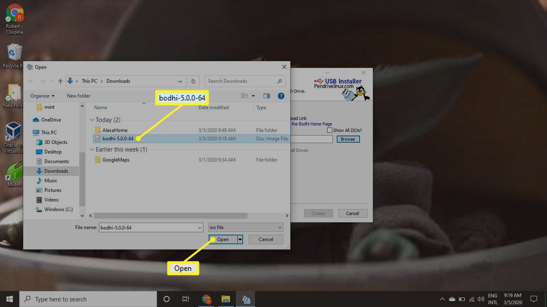Open view options dropdown arrow
The image size is (547, 307).
pos(253,96)
